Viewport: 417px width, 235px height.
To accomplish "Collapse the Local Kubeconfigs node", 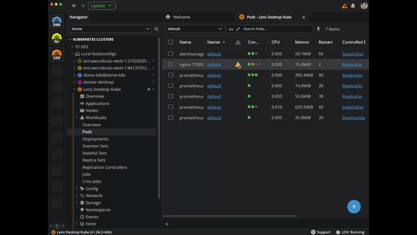I will [x=72, y=54].
